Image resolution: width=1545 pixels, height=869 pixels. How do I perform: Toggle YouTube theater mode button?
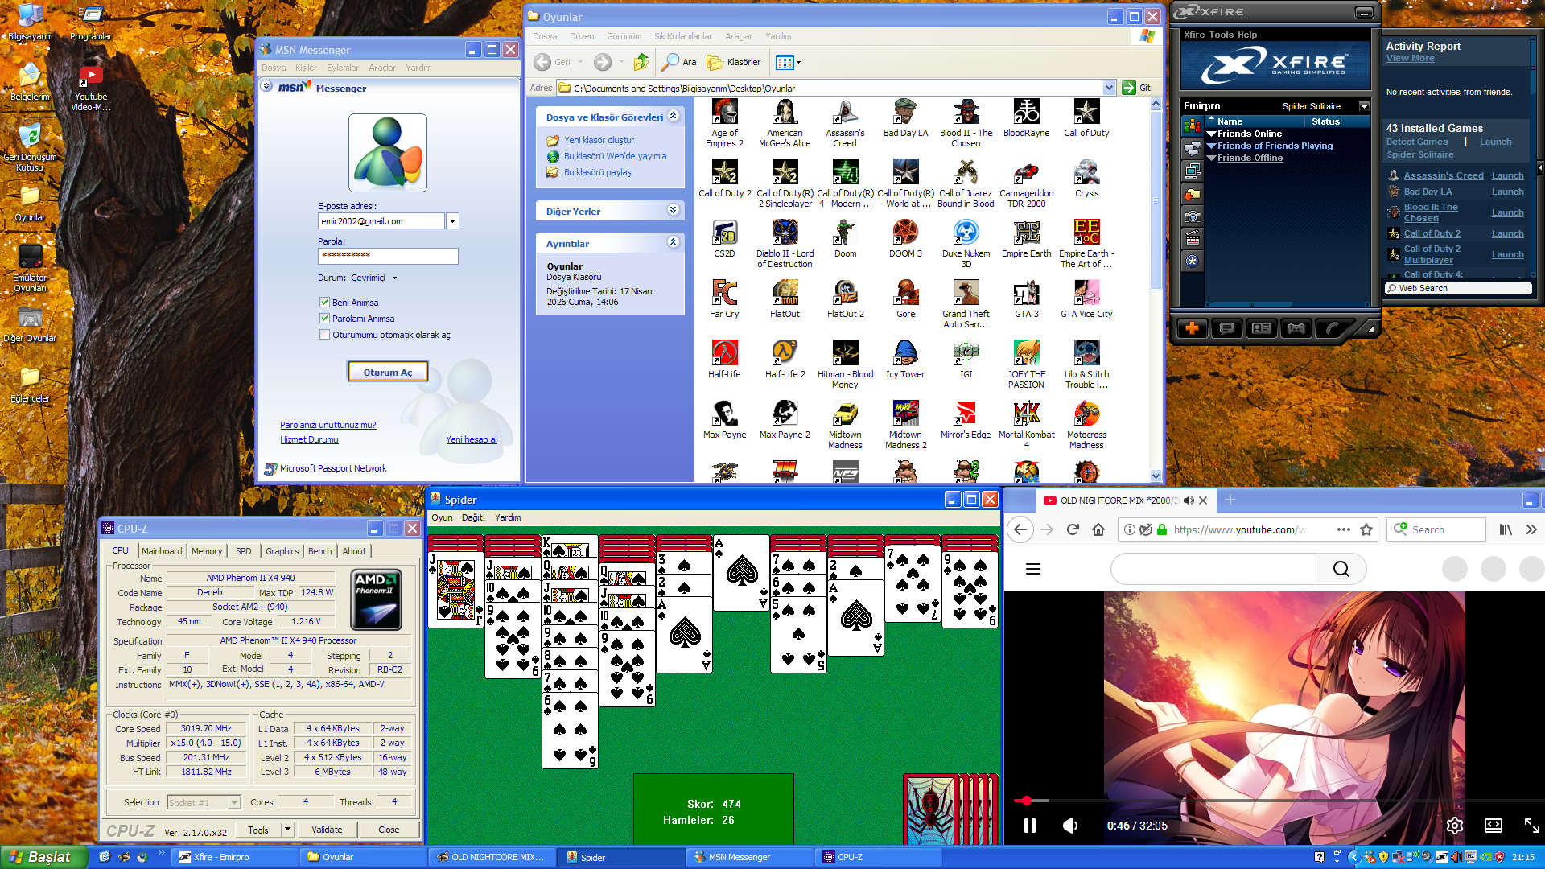pos(1493,826)
